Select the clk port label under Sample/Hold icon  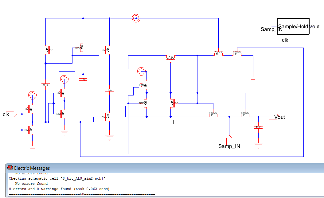(x=285, y=40)
